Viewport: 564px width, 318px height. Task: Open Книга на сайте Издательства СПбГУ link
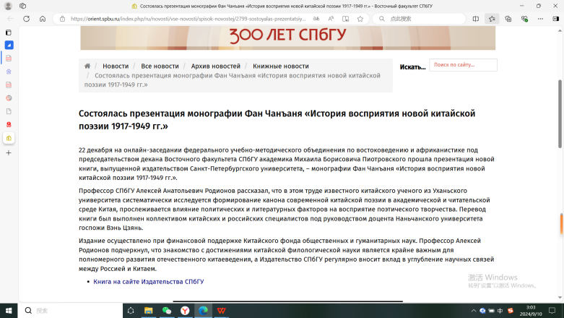(x=149, y=282)
